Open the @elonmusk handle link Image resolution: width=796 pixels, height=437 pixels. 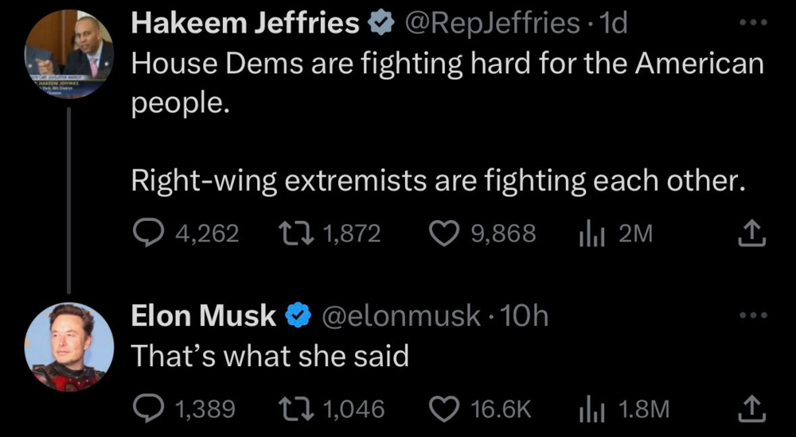coord(402,316)
